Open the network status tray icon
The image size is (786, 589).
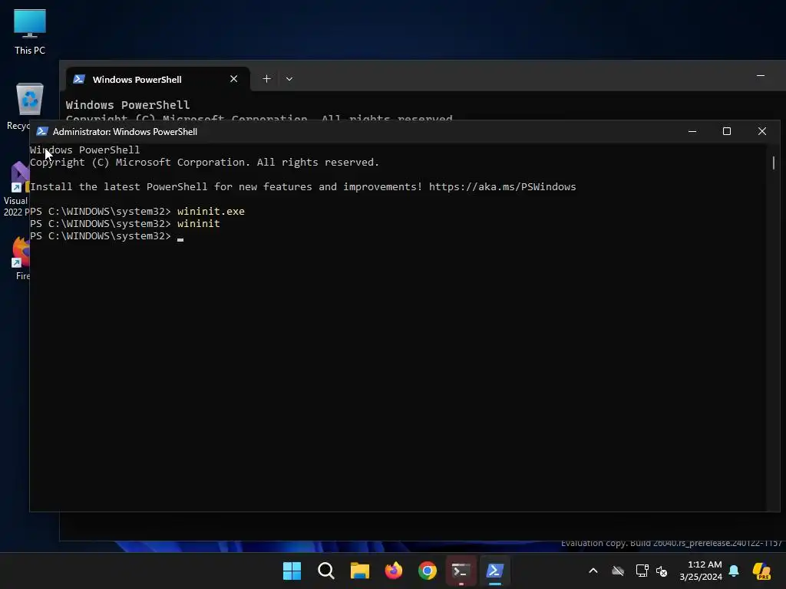click(x=642, y=571)
